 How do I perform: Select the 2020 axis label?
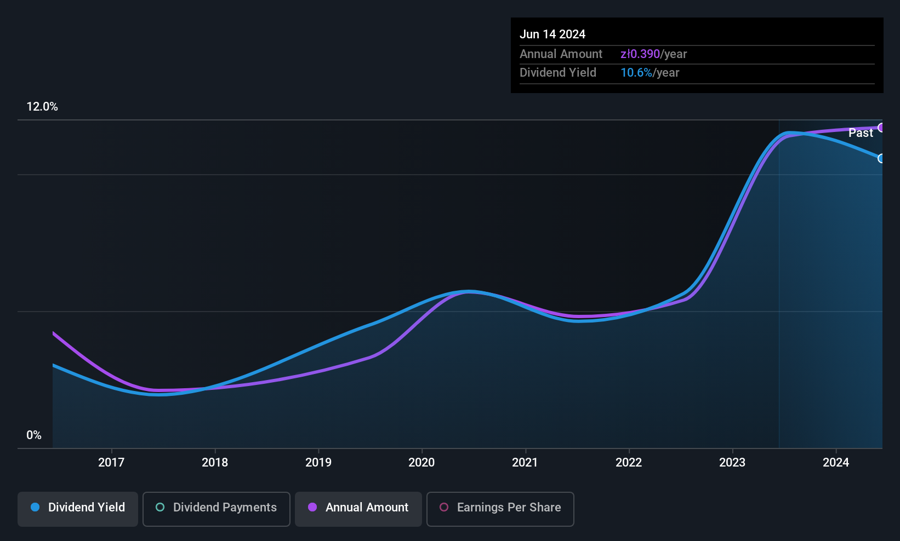click(x=421, y=463)
